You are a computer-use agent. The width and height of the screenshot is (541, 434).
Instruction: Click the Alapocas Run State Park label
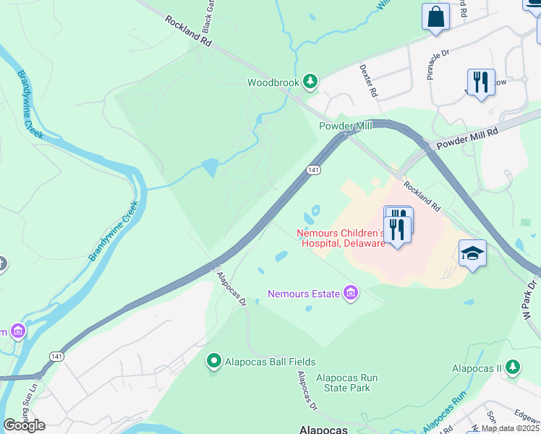click(347, 383)
